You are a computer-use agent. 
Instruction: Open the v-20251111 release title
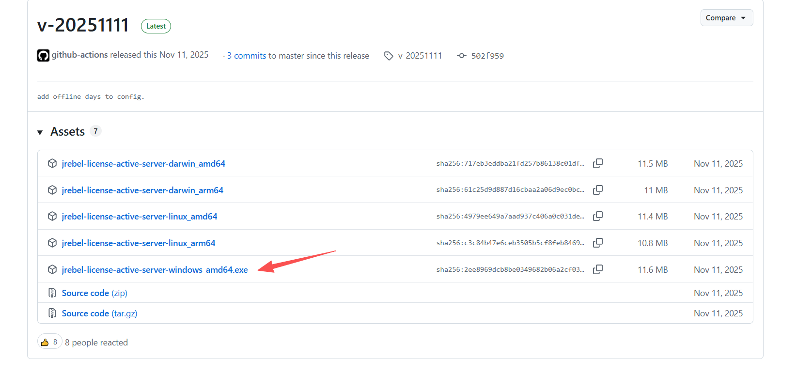83,25
